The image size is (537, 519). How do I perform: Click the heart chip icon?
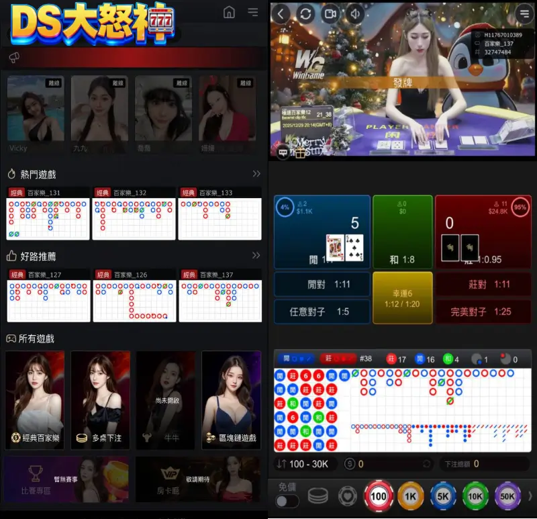347,496
